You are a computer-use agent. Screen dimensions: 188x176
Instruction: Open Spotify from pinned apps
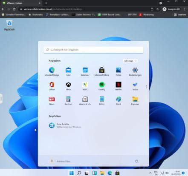point(102,86)
